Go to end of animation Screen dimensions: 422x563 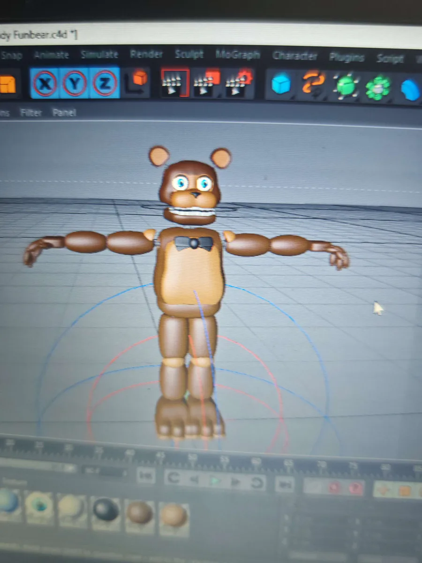pos(285,484)
